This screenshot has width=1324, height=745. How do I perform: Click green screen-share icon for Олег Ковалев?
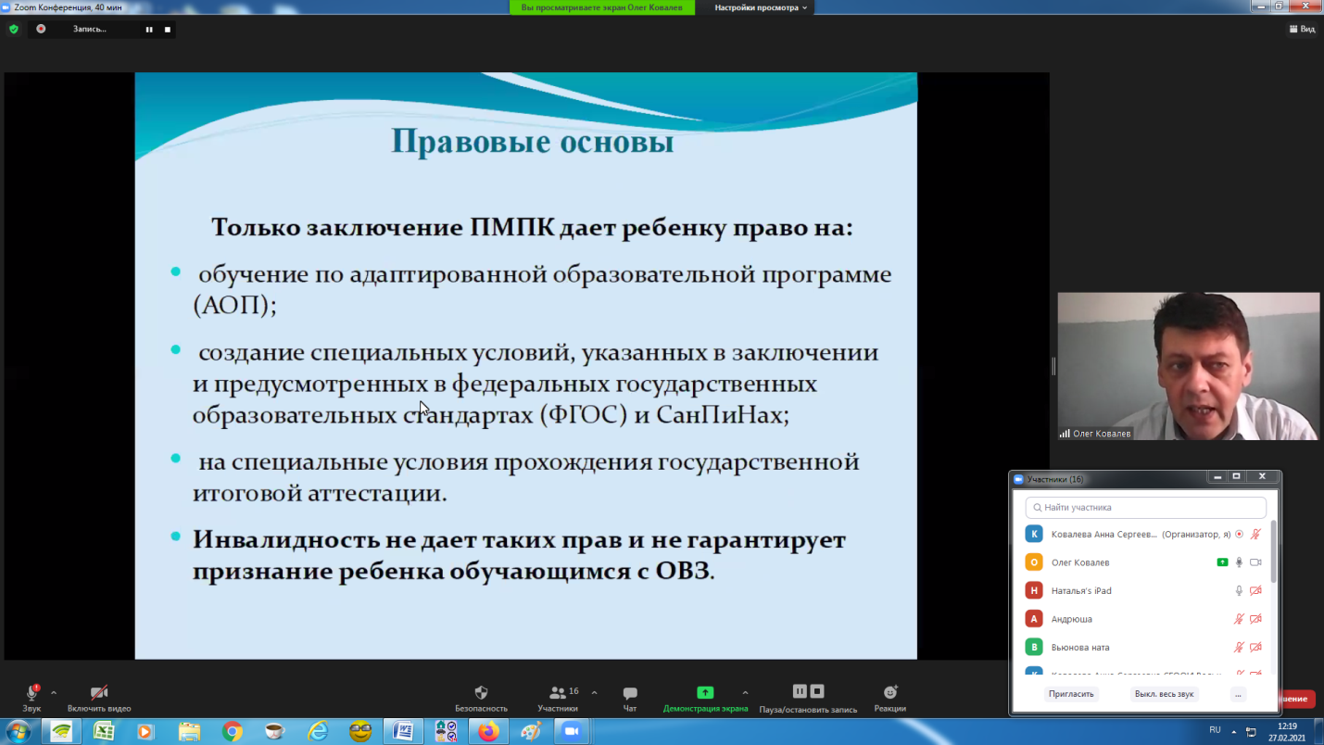pyautogui.click(x=1222, y=562)
